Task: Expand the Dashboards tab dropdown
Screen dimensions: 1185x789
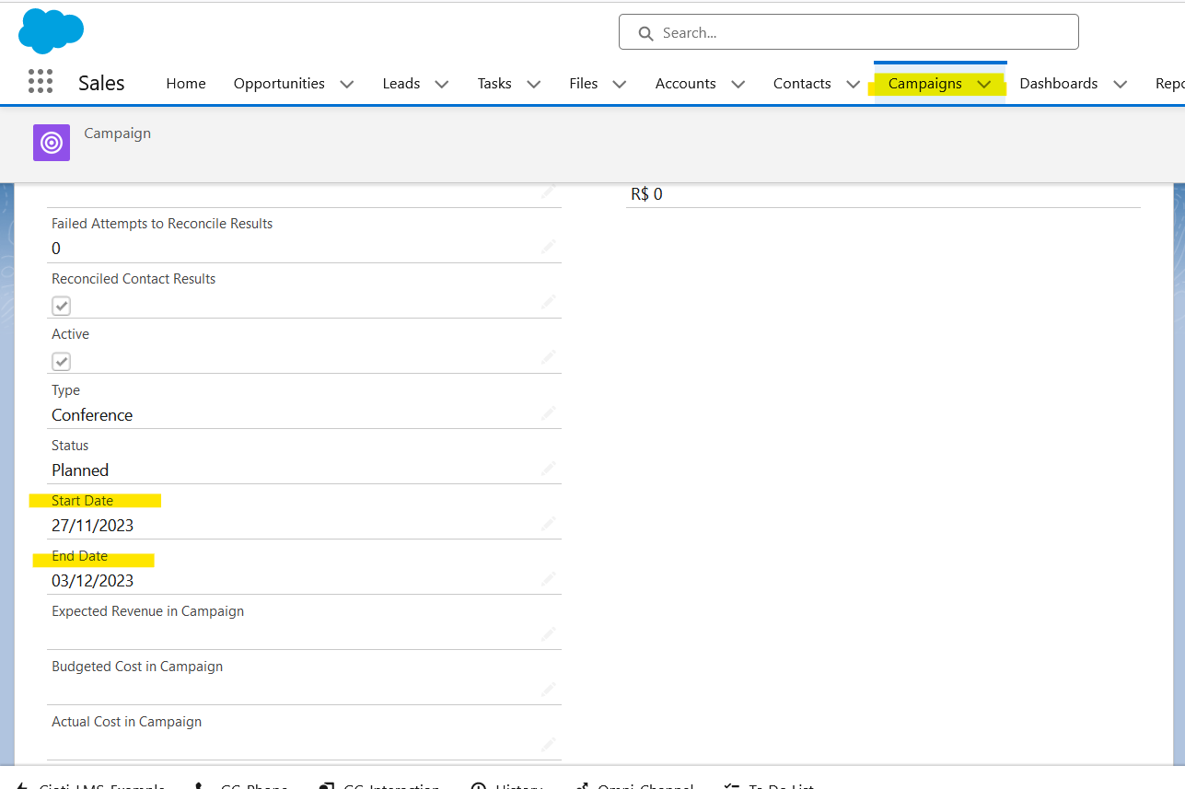Action: [1121, 84]
